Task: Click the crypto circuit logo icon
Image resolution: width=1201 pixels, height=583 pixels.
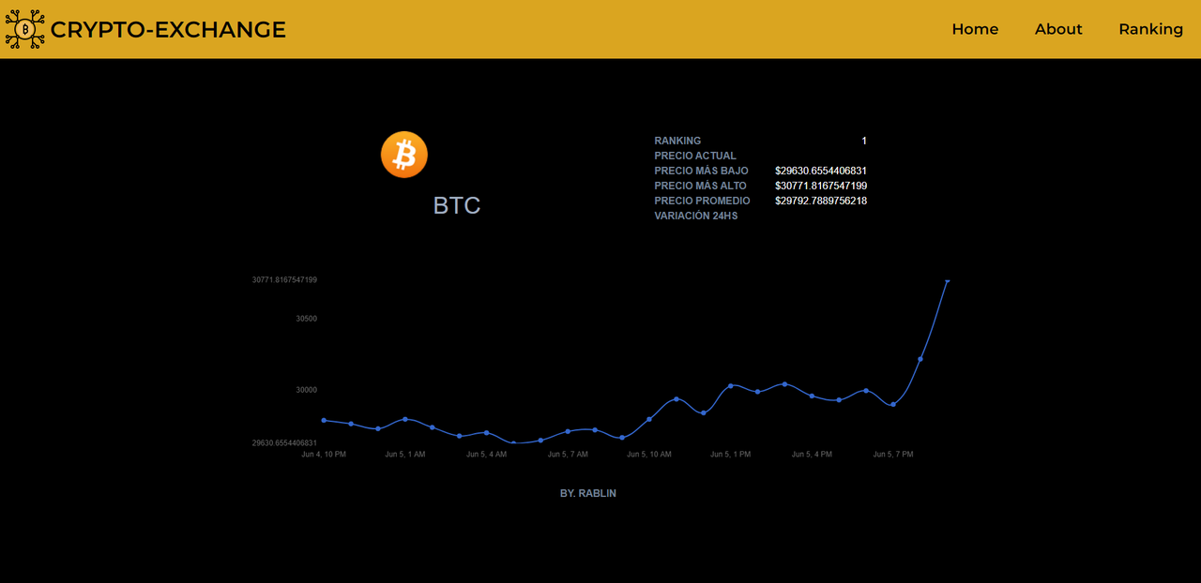Action: [x=25, y=29]
